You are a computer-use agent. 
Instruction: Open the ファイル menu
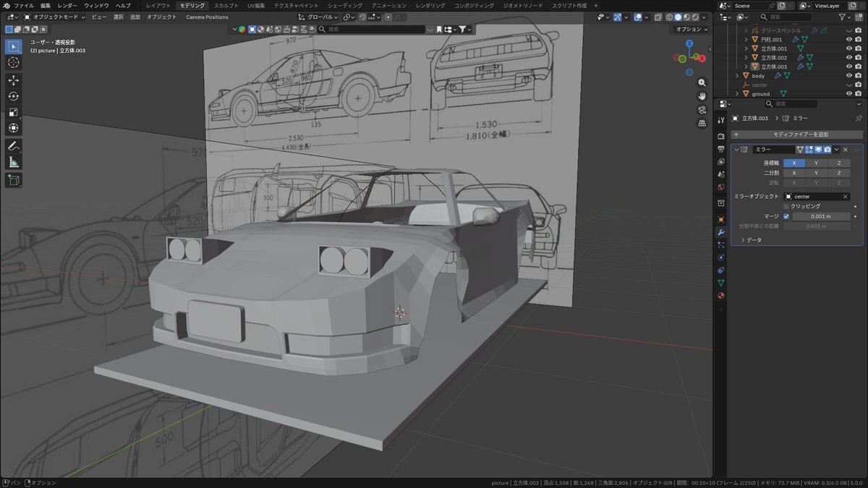pyautogui.click(x=24, y=5)
